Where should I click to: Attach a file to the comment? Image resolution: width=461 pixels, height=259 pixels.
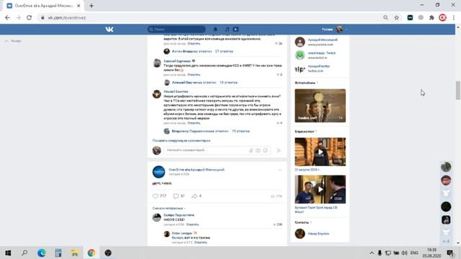tap(251, 150)
